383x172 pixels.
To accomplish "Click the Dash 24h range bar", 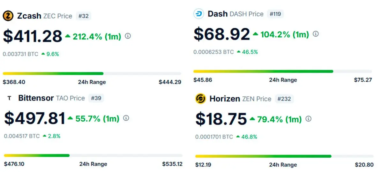I will 282,71.
